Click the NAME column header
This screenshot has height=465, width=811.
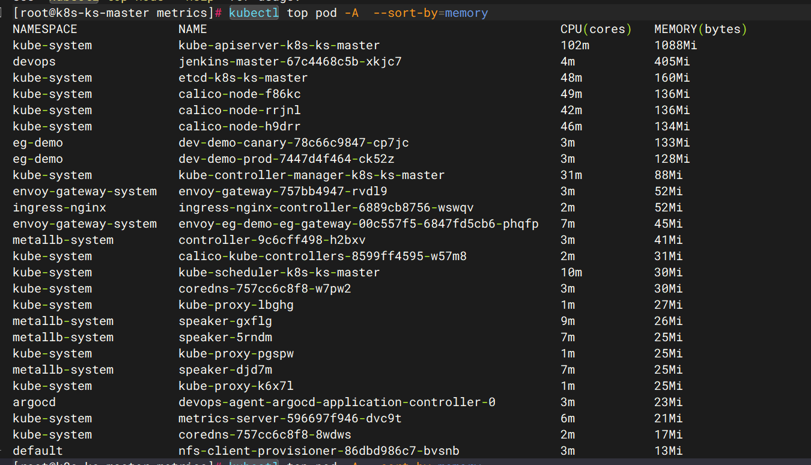[192, 29]
